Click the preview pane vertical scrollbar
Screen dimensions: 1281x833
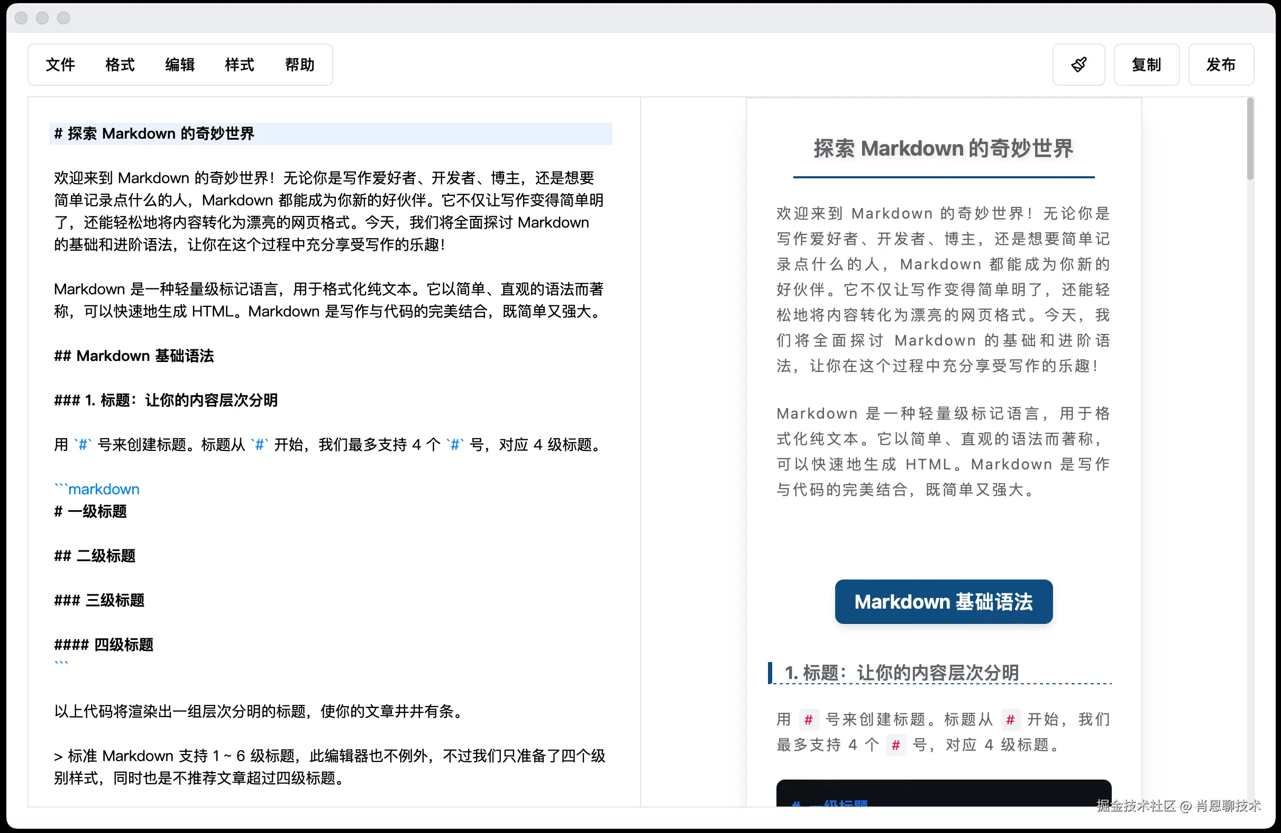pyautogui.click(x=1250, y=140)
